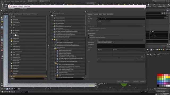Open the Existing Parameters gear menu
The width and height of the screenshot is (170, 95).
point(85,12)
